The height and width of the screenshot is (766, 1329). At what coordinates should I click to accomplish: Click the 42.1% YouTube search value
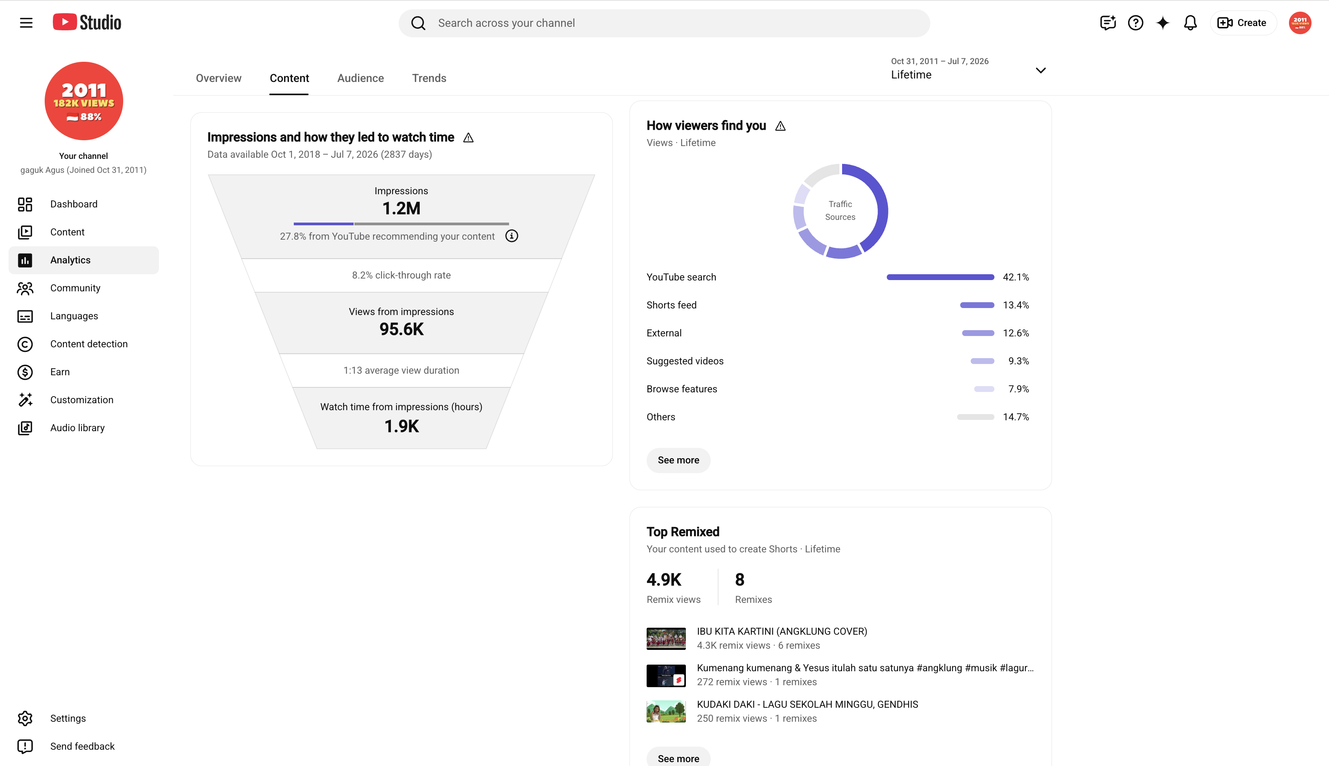click(1015, 277)
